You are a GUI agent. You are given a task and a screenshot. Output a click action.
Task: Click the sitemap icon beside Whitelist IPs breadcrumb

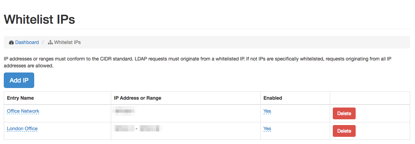coord(50,42)
